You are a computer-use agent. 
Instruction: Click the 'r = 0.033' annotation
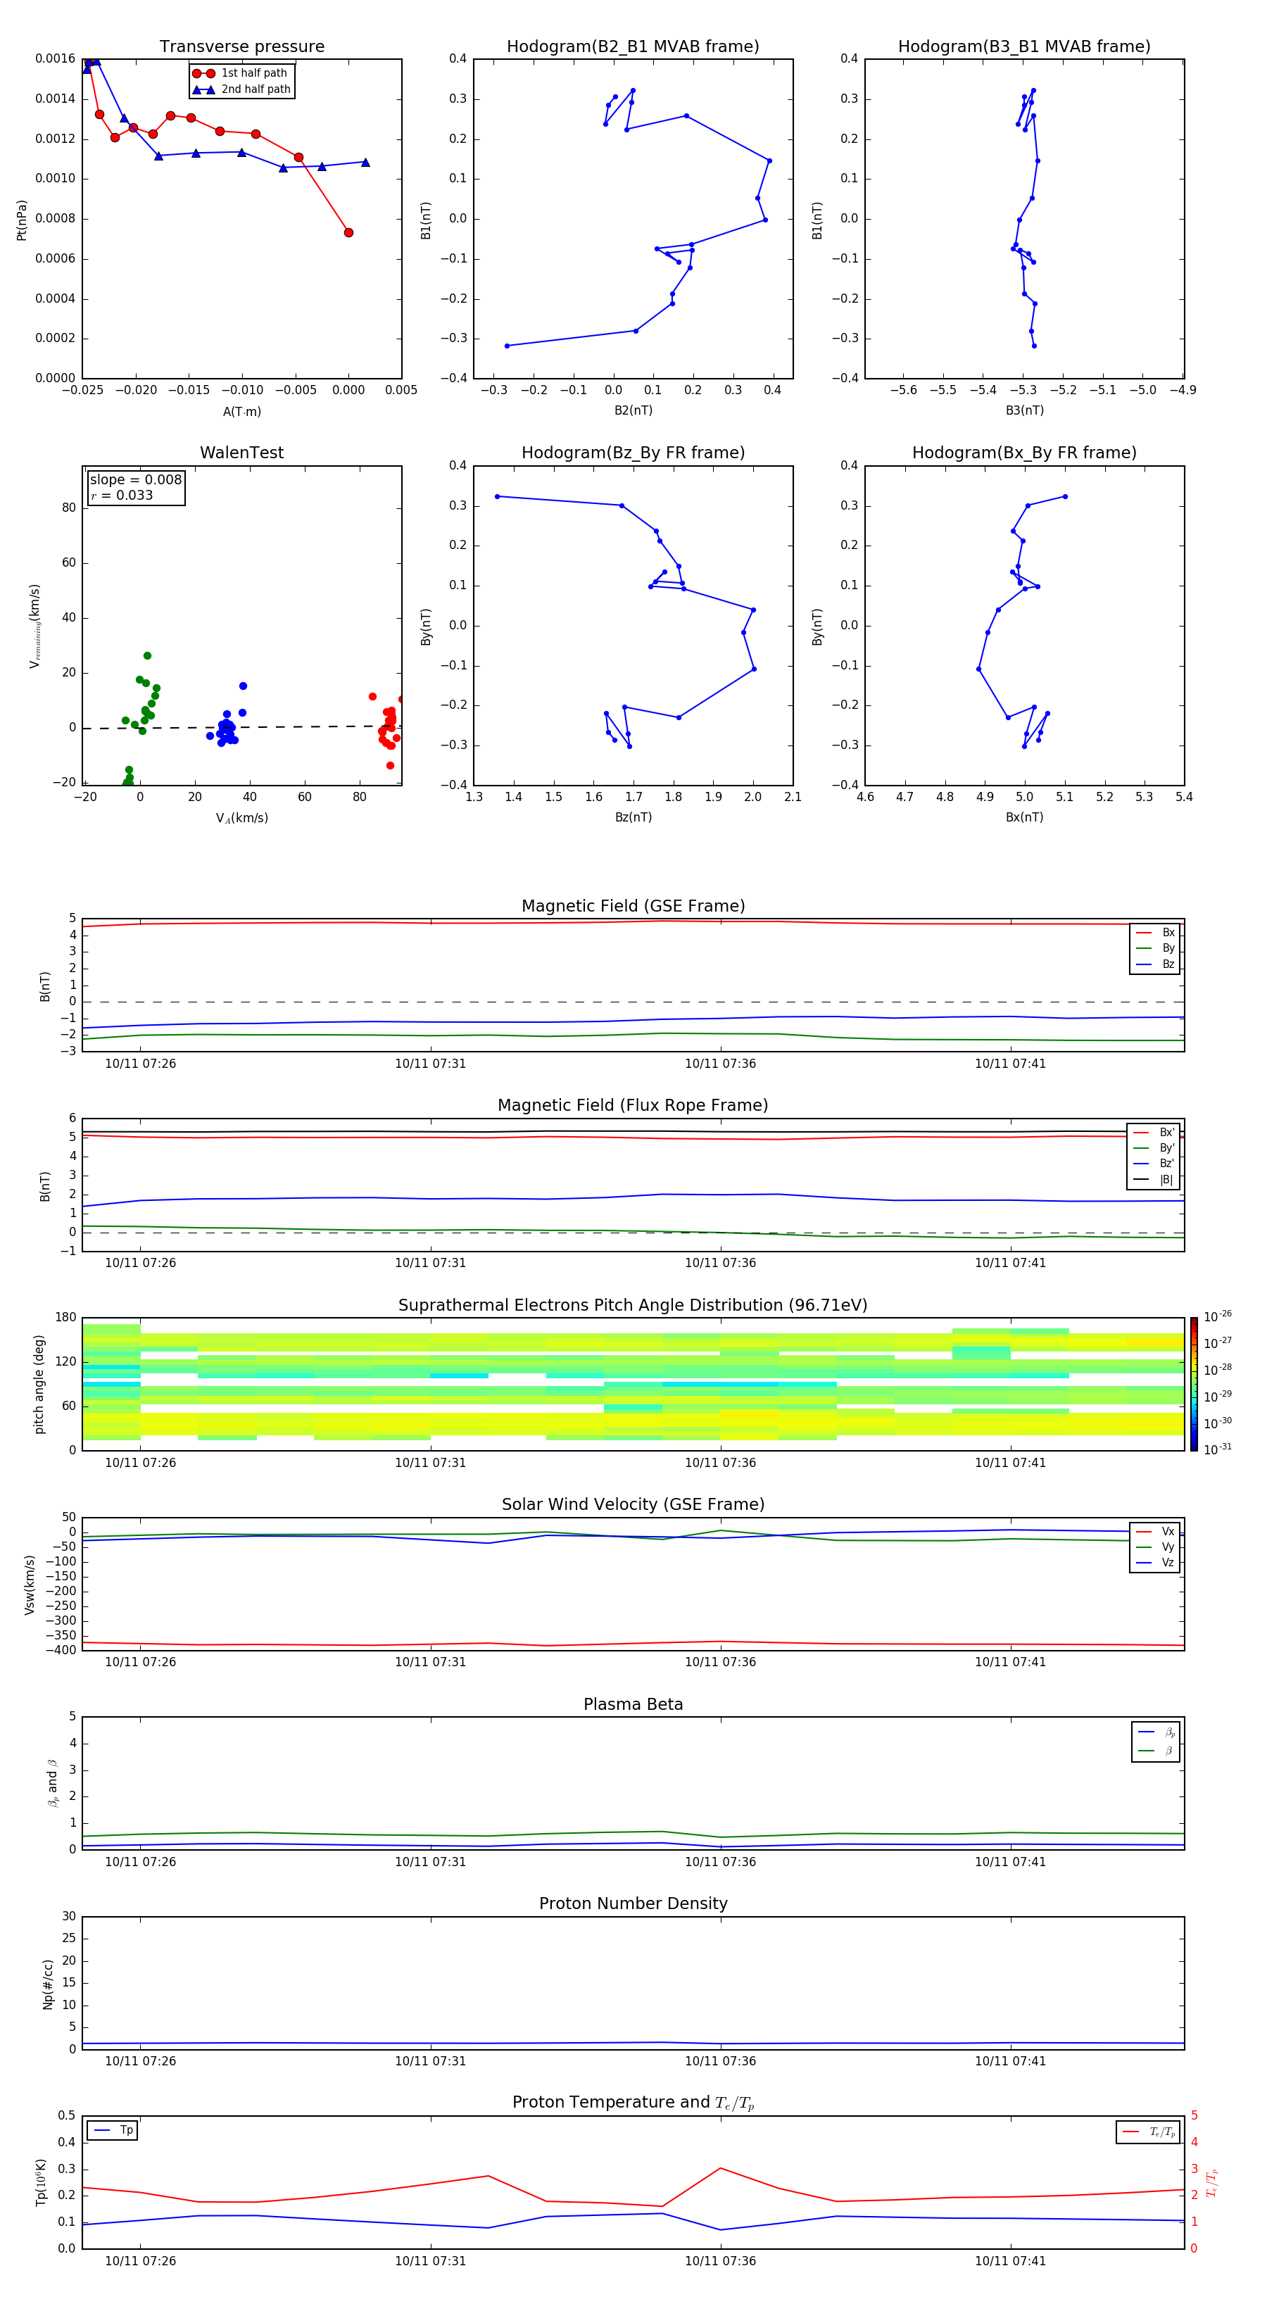(122, 495)
